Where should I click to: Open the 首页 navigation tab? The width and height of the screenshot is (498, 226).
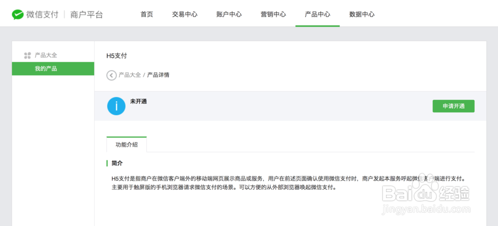pyautogui.click(x=147, y=14)
